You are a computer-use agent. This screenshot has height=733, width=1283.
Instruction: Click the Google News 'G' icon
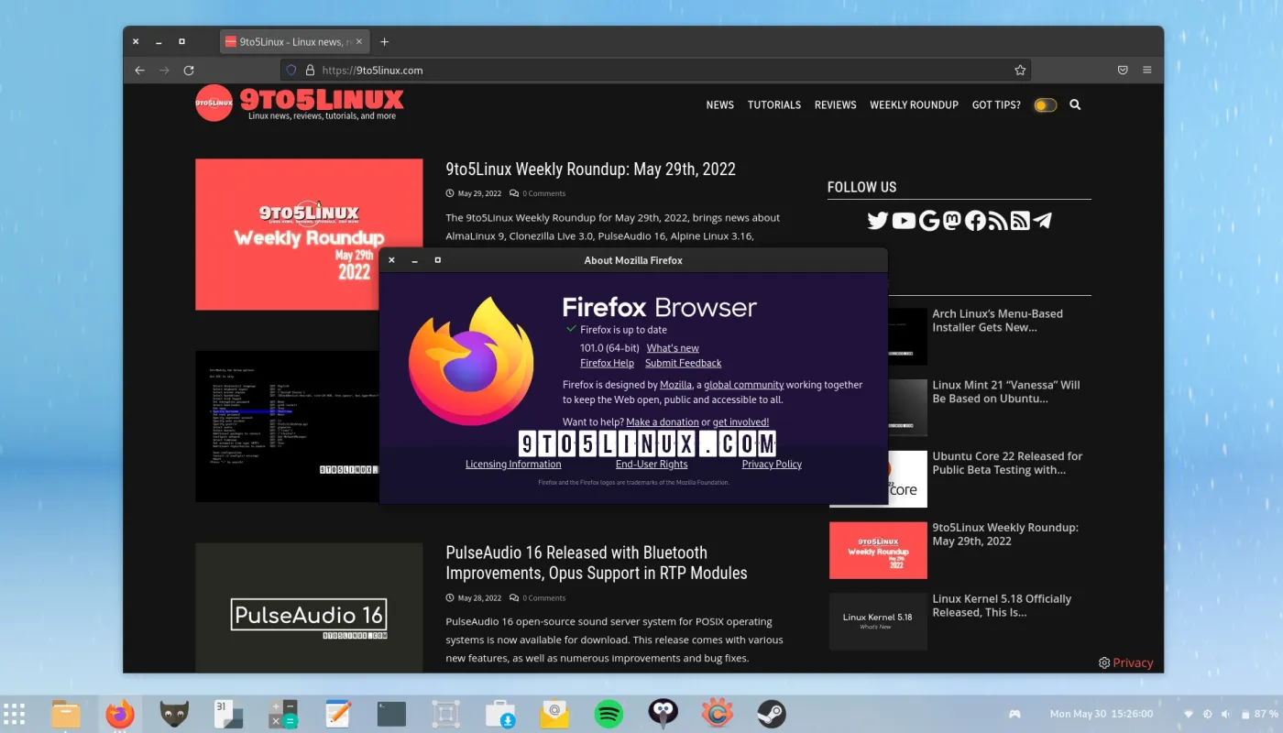[x=929, y=221]
